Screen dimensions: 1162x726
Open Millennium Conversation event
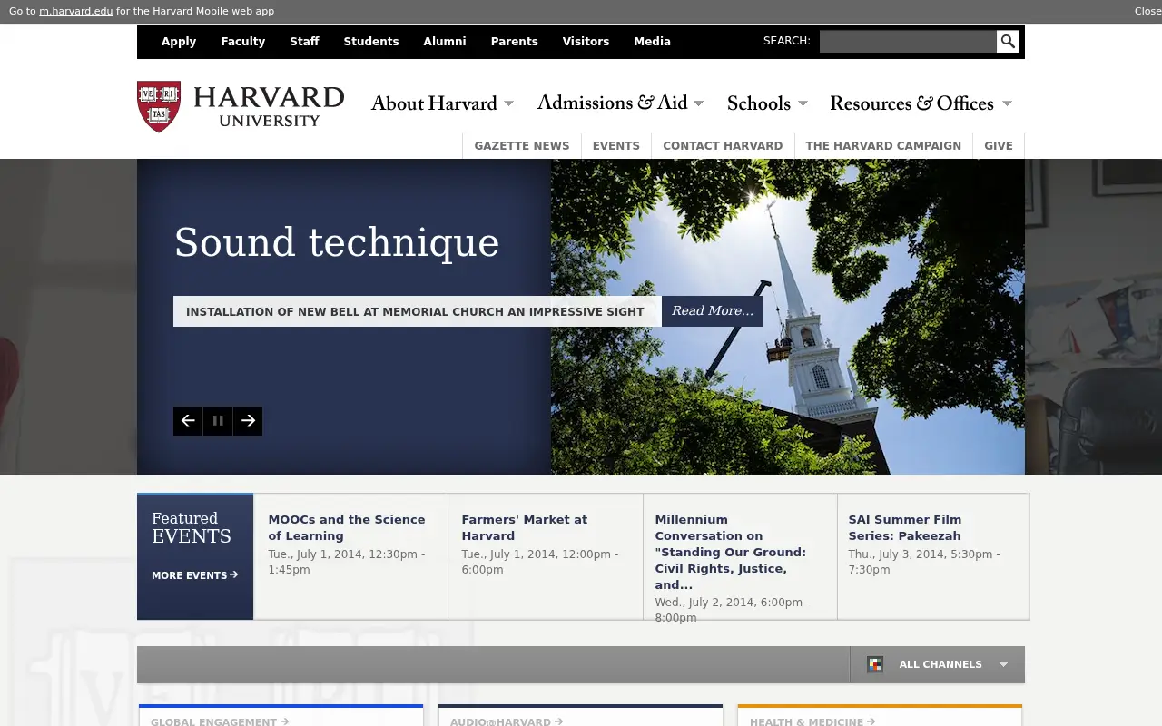[x=731, y=552]
